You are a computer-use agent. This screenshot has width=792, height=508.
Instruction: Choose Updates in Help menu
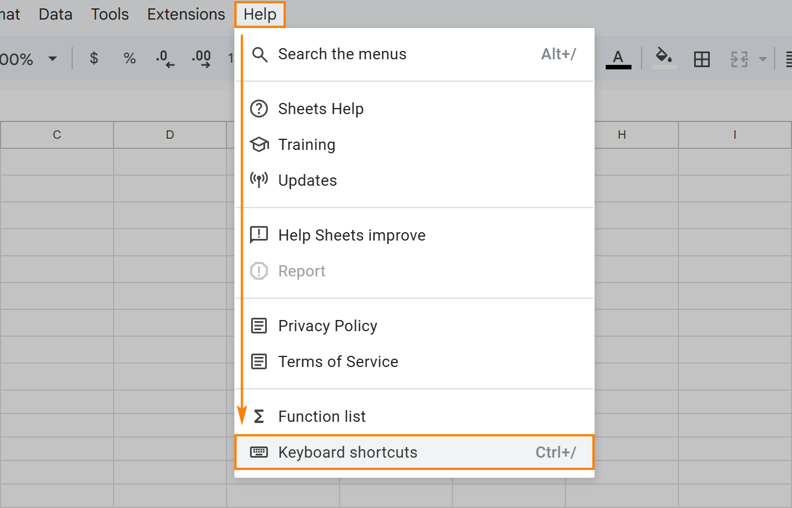click(414, 180)
